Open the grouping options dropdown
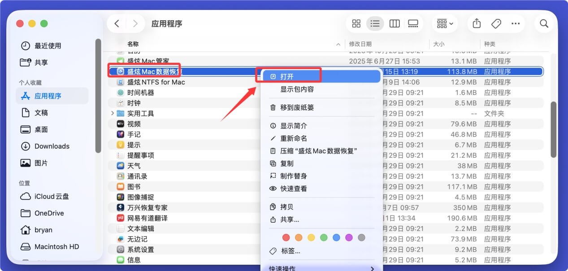The height and width of the screenshot is (271, 568). 444,23
